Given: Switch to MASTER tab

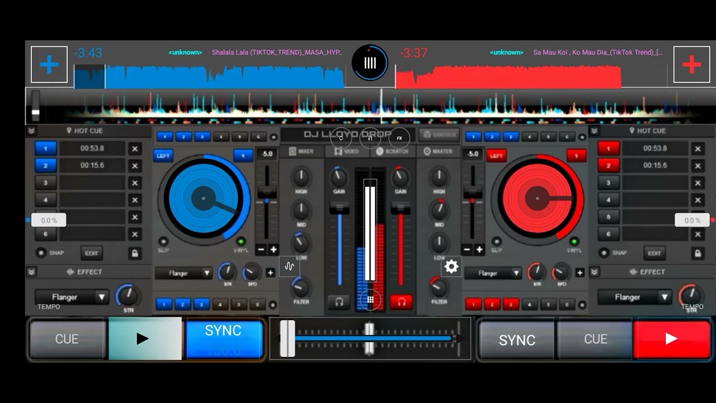Looking at the screenshot, I should tap(439, 151).
